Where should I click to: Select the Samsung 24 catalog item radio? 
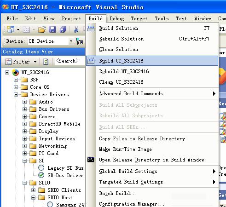50,204
